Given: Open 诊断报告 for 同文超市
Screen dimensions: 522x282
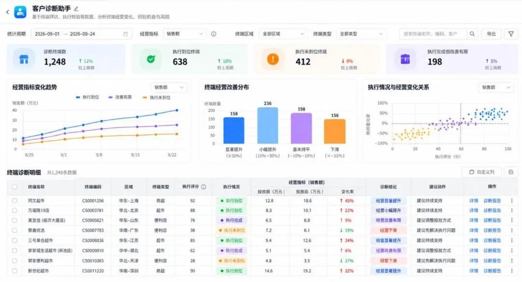Looking at the screenshot, I should point(492,201).
